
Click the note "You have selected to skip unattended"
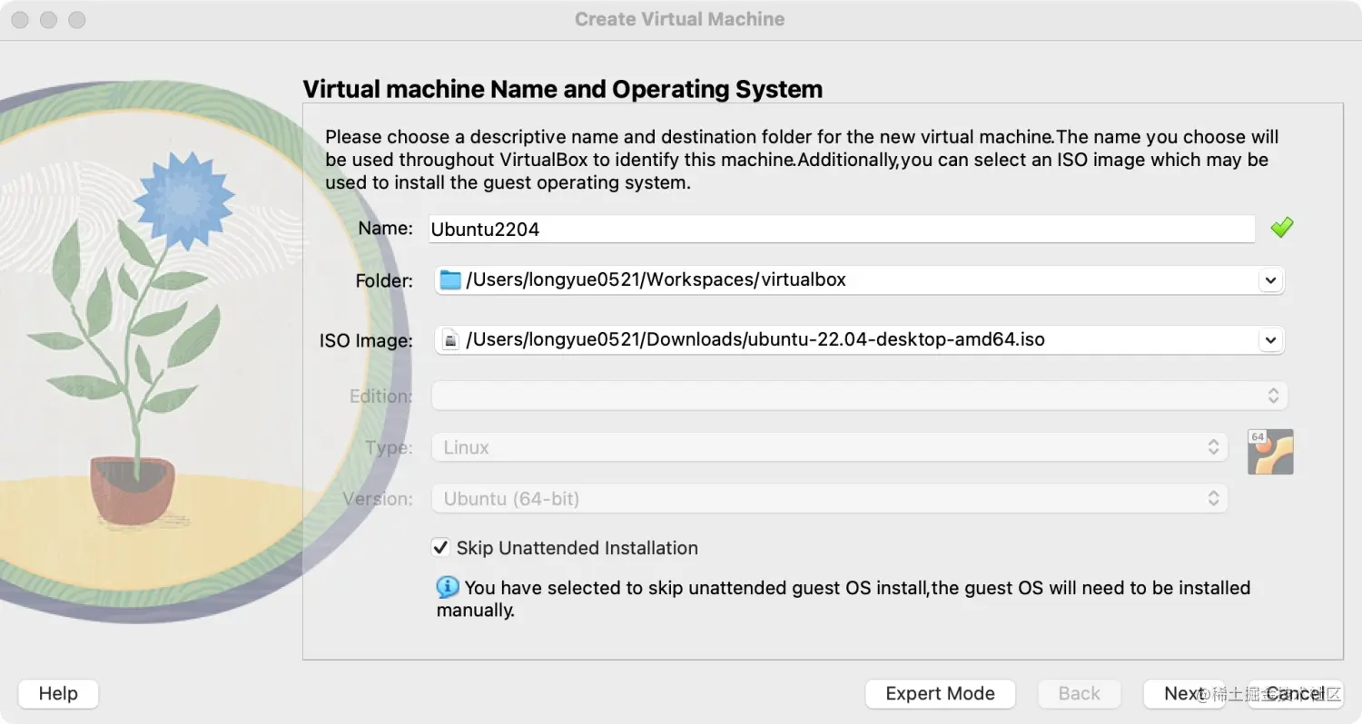844,599
